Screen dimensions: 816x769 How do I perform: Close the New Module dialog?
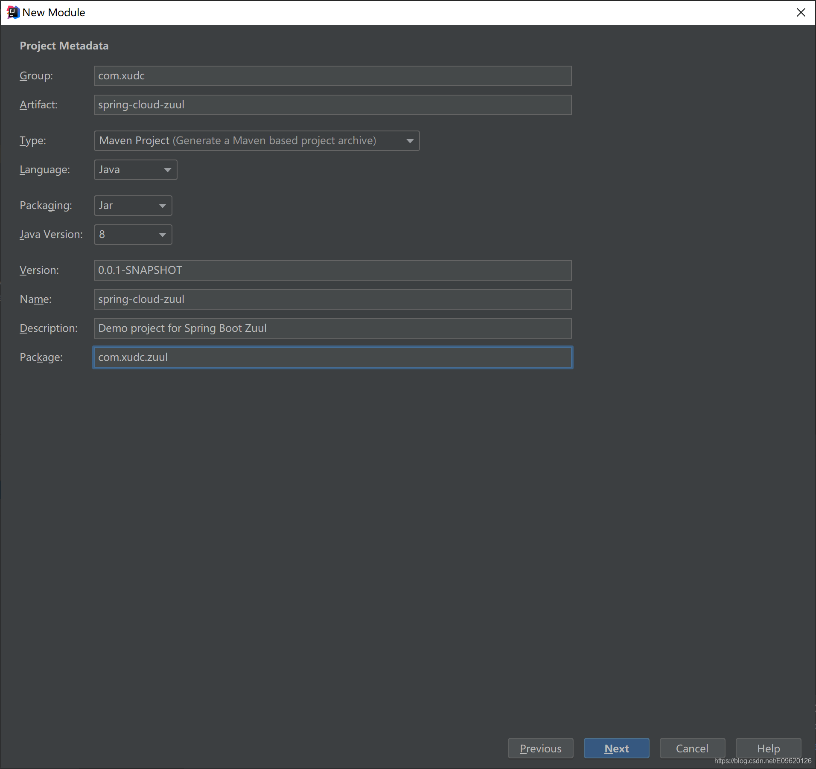pyautogui.click(x=801, y=12)
